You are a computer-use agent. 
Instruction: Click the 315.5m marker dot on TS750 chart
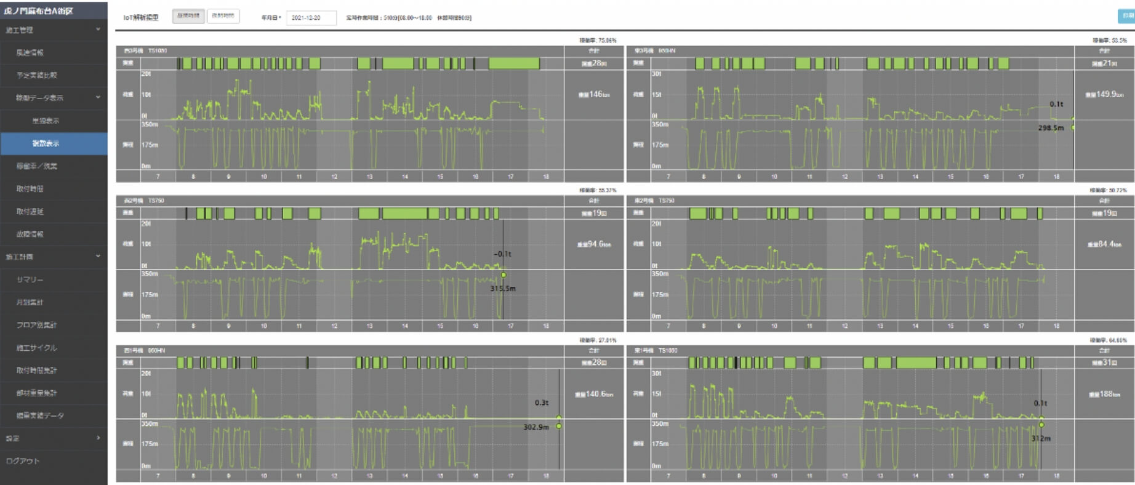(503, 275)
